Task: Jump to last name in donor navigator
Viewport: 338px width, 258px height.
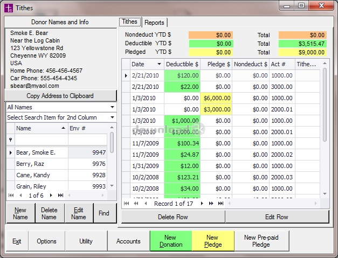Action: [x=60, y=196]
